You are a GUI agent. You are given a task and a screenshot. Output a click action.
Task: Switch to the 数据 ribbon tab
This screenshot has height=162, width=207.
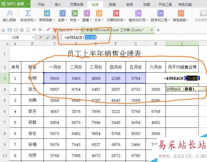pos(112,5)
